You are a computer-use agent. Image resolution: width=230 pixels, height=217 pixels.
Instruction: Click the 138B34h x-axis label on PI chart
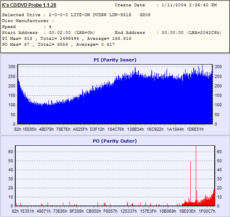[135, 129]
